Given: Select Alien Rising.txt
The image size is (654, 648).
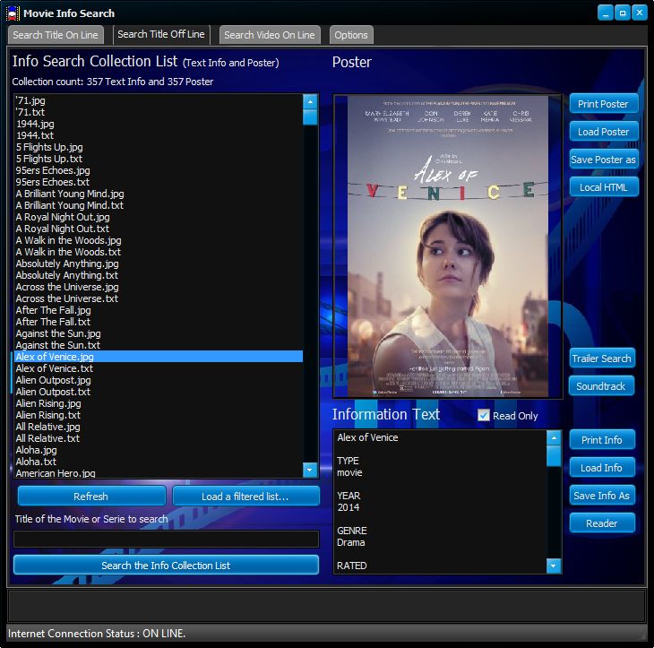Looking at the screenshot, I should tap(159, 415).
